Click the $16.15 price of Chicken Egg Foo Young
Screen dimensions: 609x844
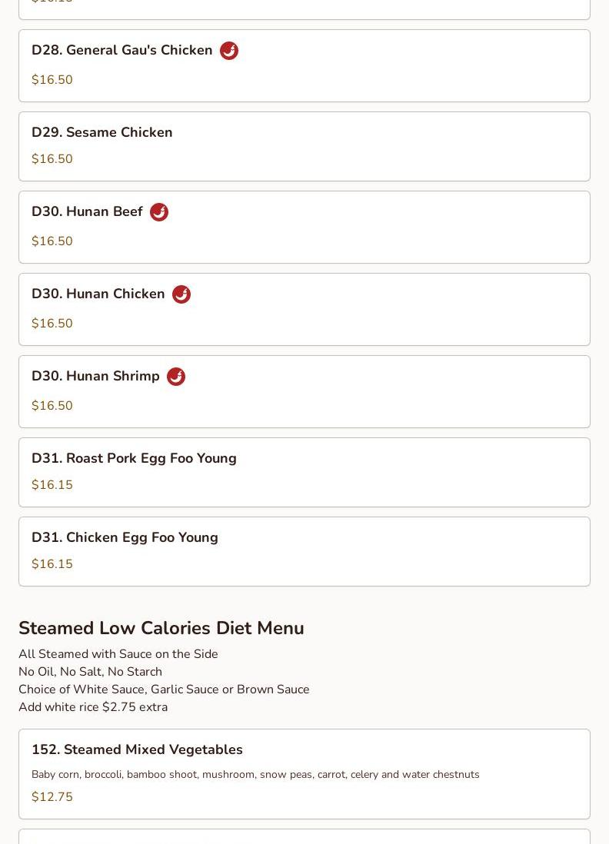coord(52,563)
